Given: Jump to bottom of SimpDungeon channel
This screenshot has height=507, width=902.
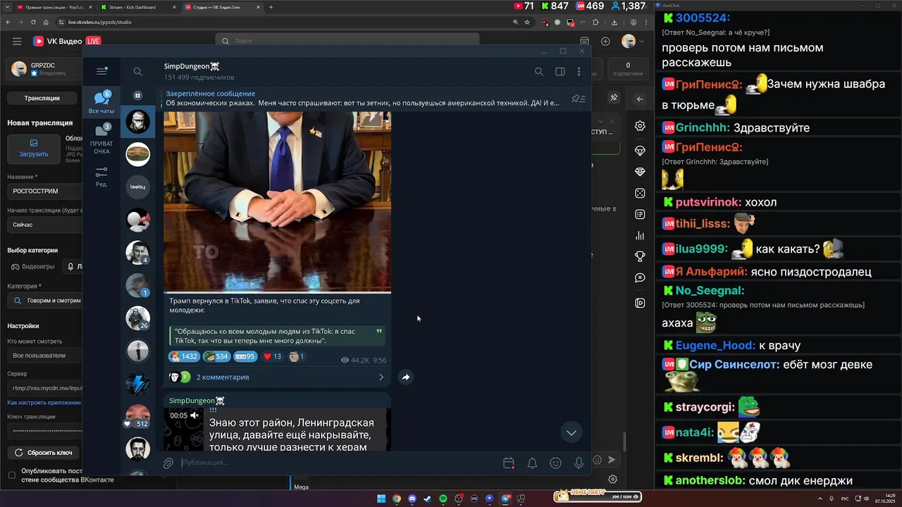Looking at the screenshot, I should (x=572, y=432).
